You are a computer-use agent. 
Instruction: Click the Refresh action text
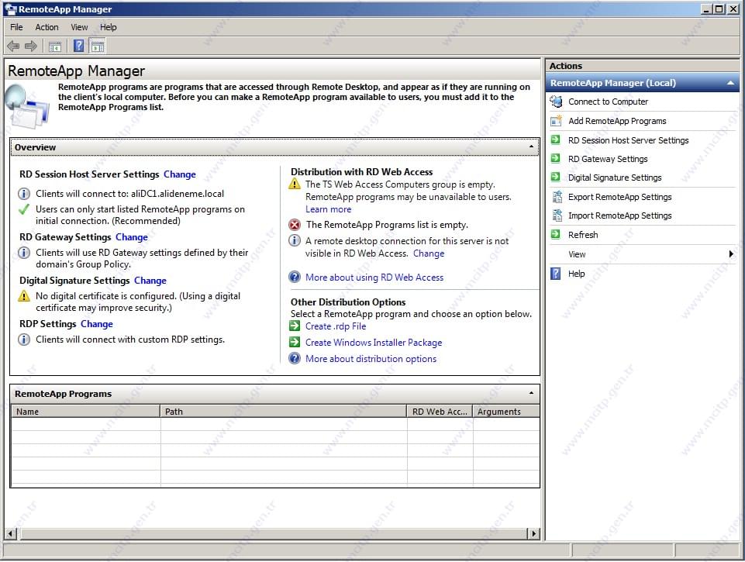(x=583, y=235)
